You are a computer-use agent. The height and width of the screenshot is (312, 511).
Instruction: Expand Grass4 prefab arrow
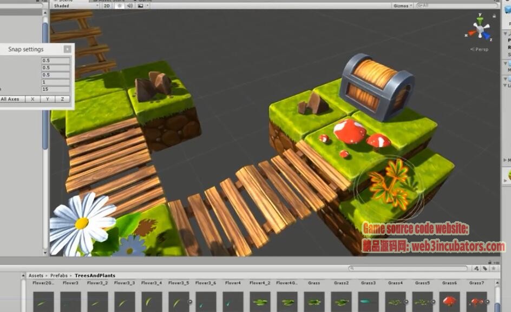[x=407, y=302]
